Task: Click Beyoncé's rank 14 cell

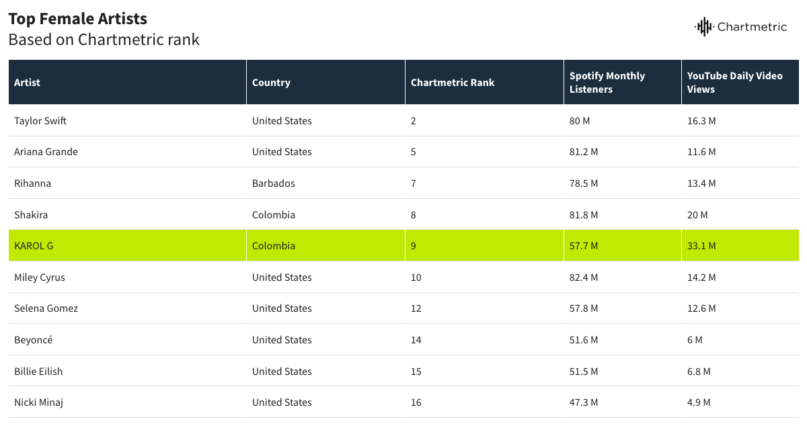Action: [416, 340]
